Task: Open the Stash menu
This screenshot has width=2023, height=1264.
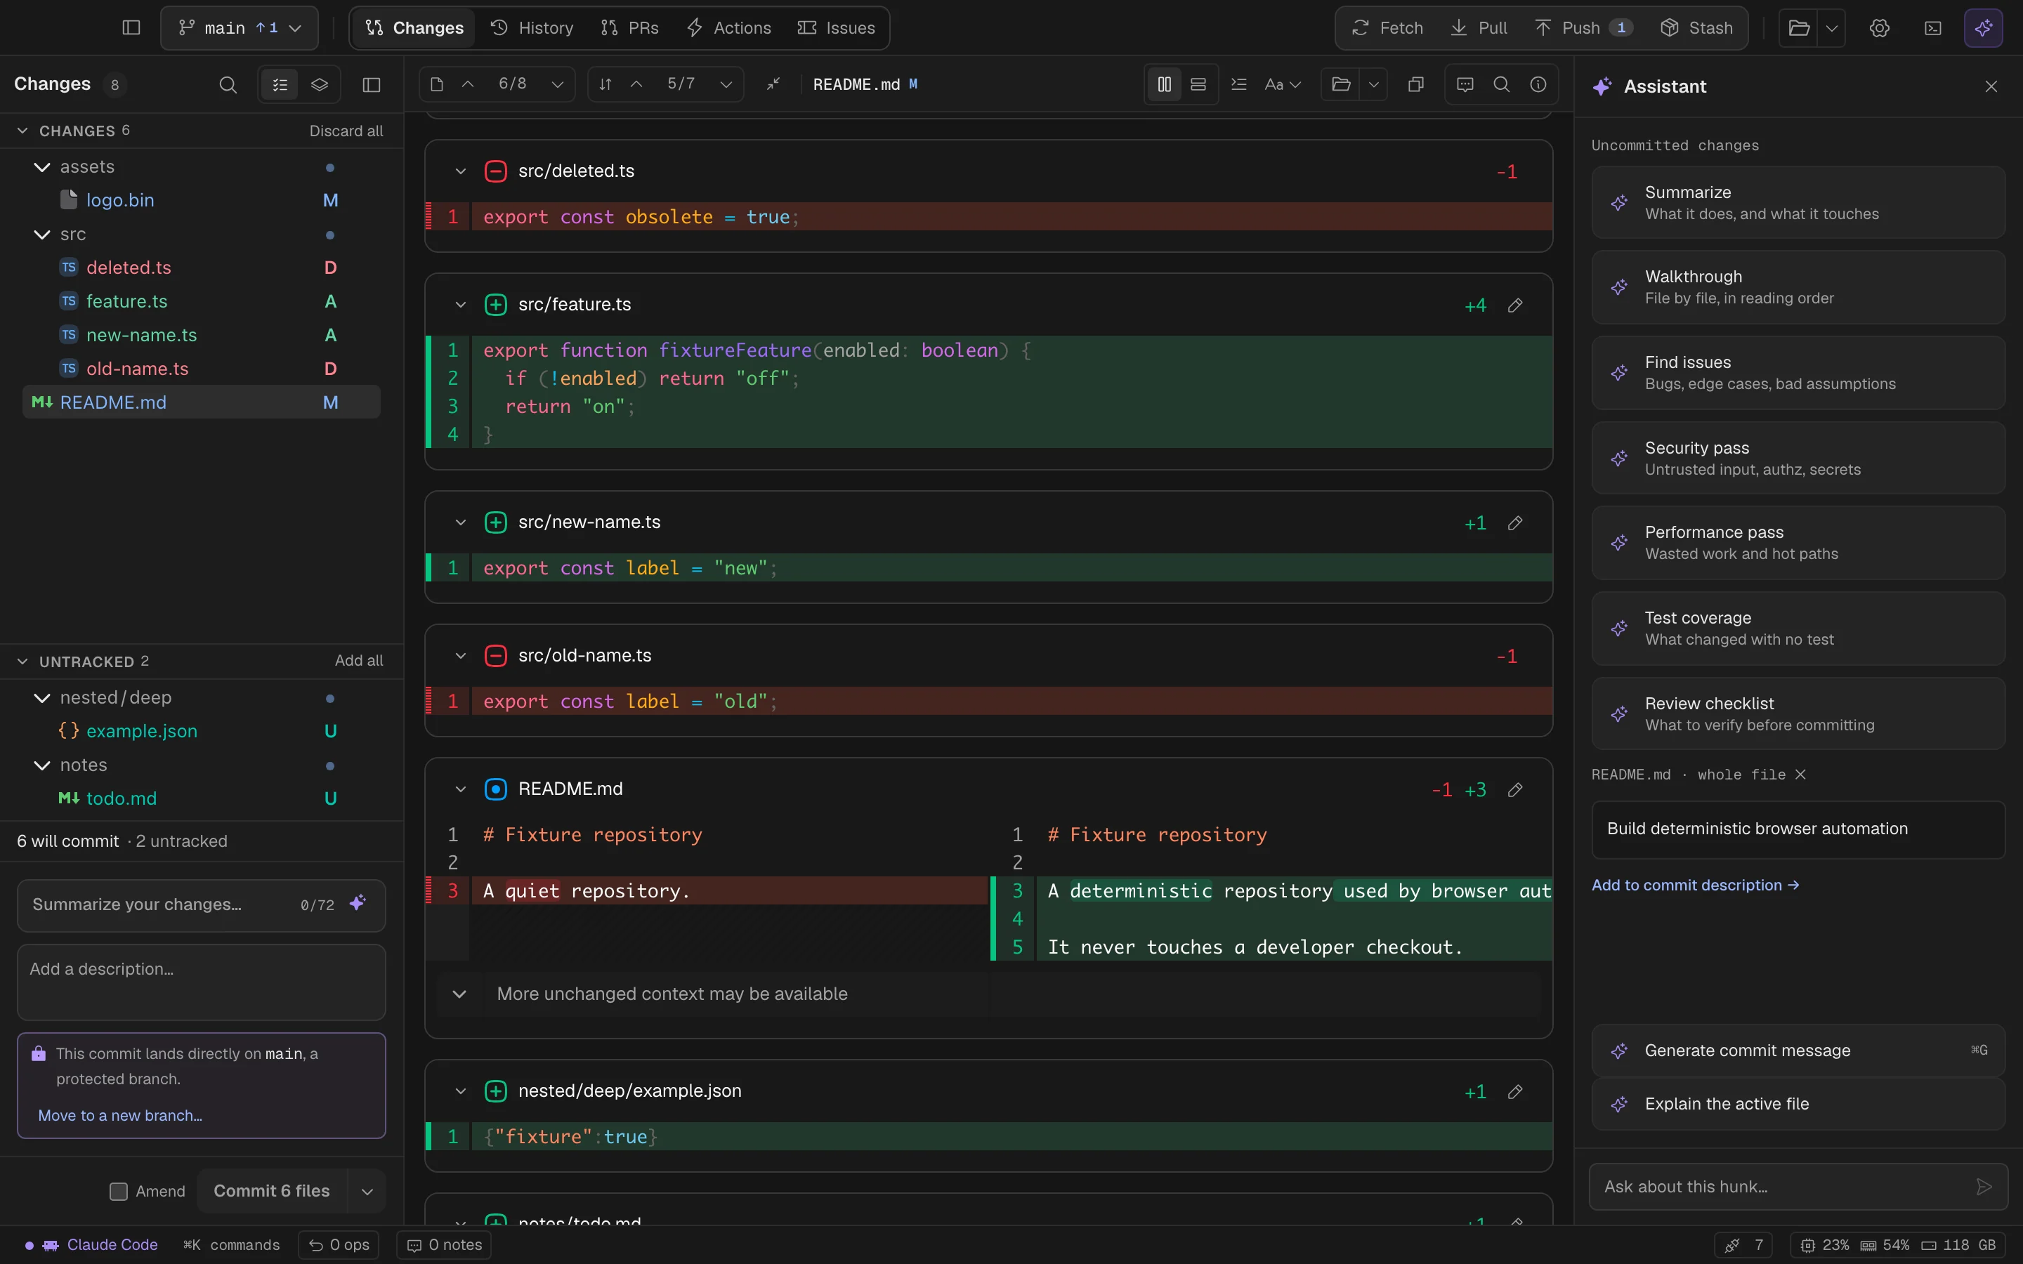Action: point(1696,27)
